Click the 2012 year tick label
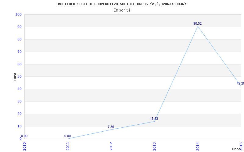Viewport: 244px width, 152px height. pyautogui.click(x=111, y=147)
